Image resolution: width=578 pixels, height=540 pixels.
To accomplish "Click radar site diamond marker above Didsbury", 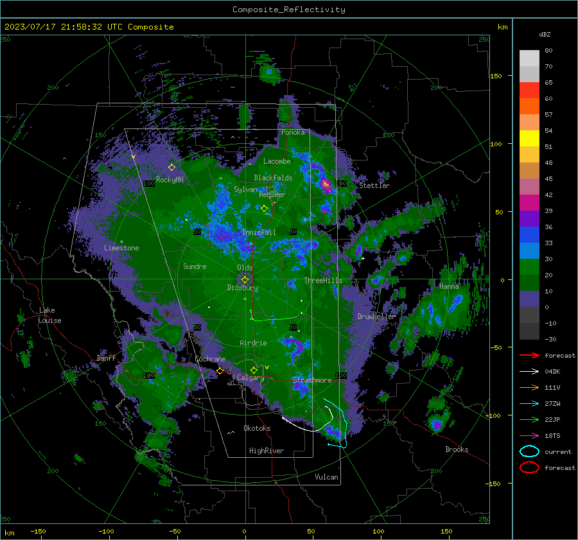I will [x=245, y=280].
